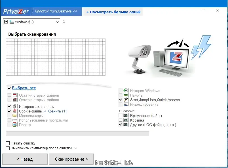Click the 'Корзина' label text
Screen dimensions: 228x168
[137, 120]
